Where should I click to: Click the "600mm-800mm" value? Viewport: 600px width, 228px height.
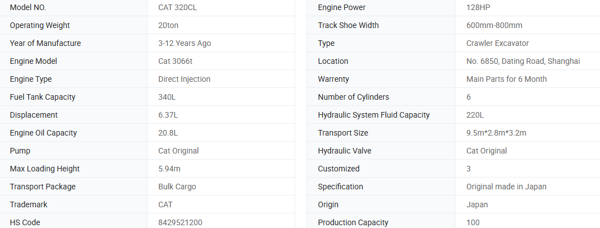[x=494, y=25]
